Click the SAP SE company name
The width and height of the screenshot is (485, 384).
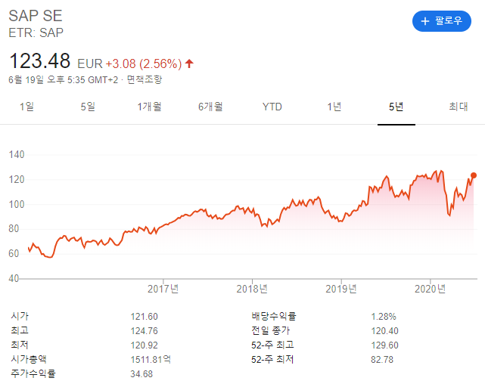(x=36, y=16)
